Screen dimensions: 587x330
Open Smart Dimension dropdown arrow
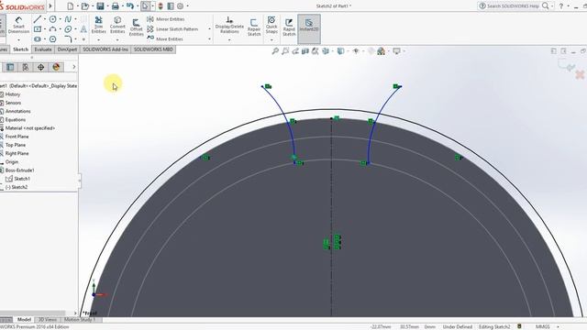[18, 39]
